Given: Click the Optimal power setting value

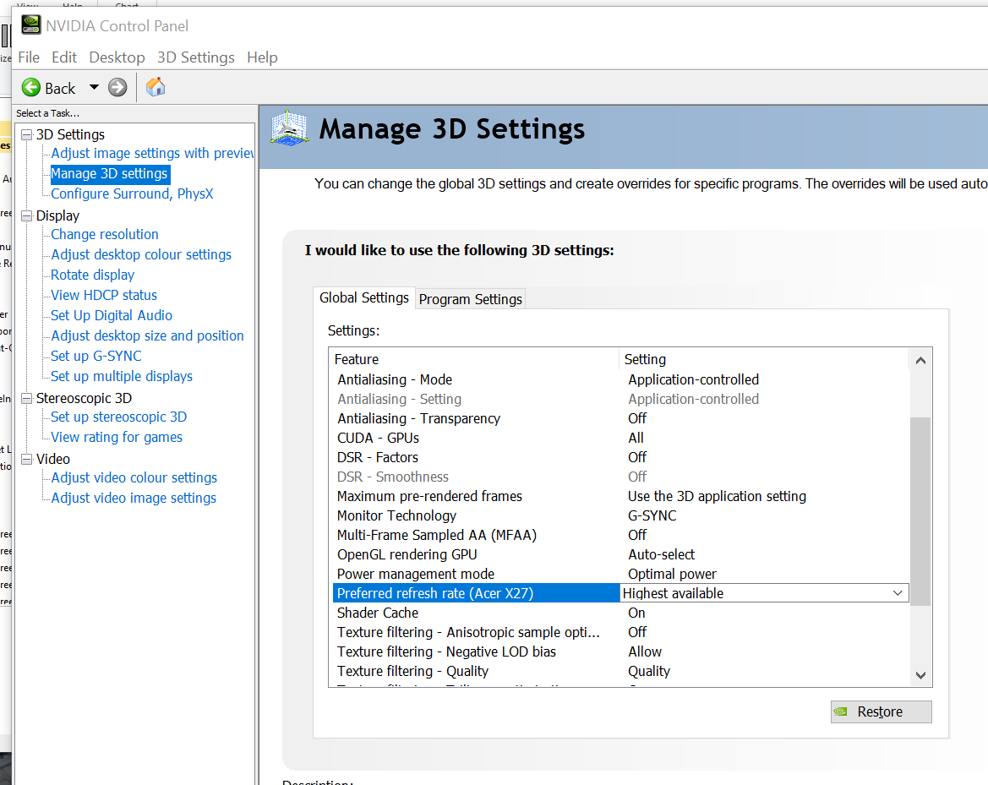Looking at the screenshot, I should point(672,574).
